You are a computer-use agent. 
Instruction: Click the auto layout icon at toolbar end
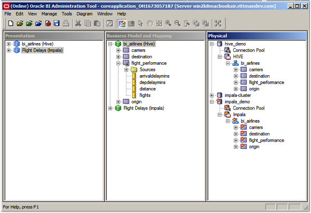tap(218, 23)
